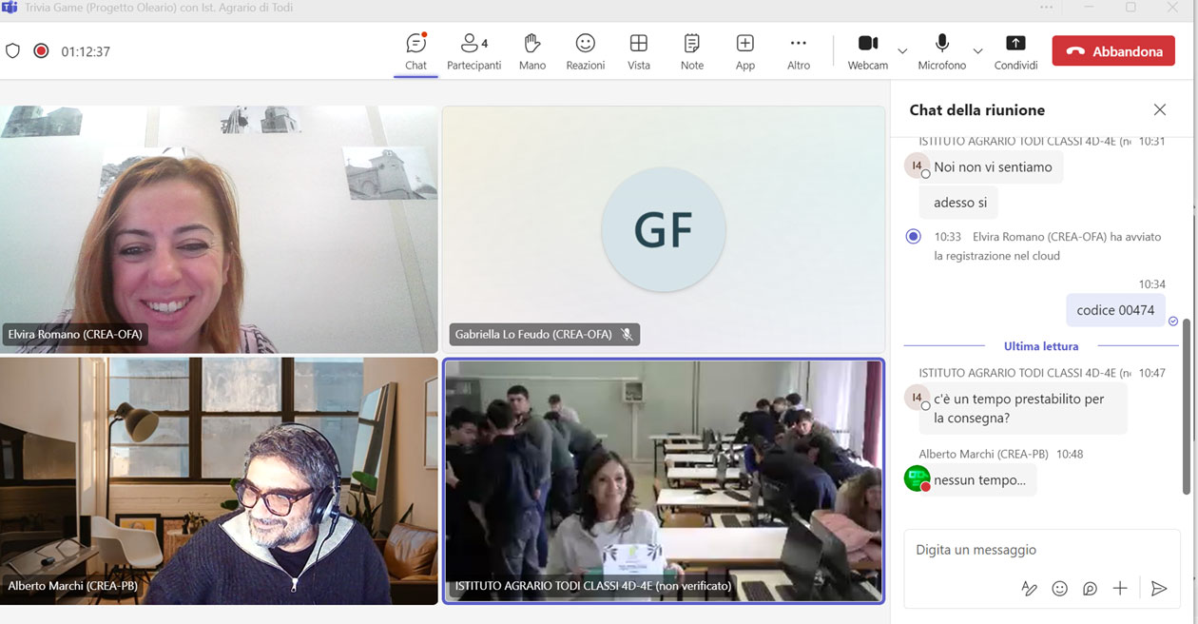The height and width of the screenshot is (624, 1198).
Task: Send the chat message arrow
Action: pos(1158,589)
